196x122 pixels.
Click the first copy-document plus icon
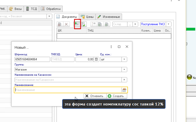point(100,24)
